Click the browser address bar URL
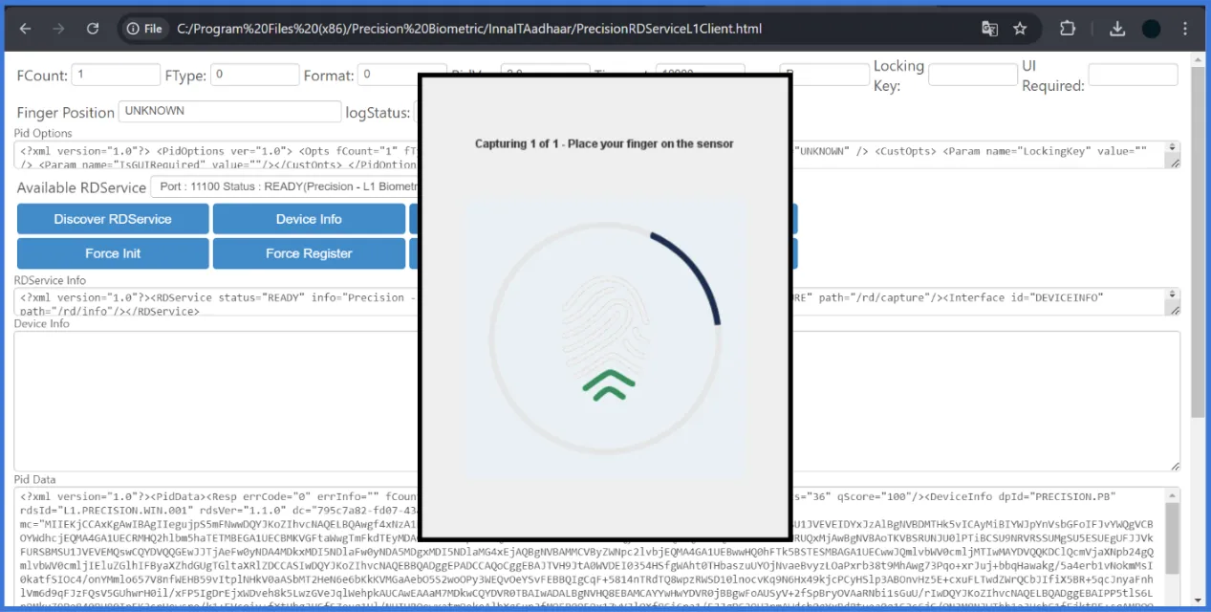Viewport: 1211px width, 612px height. pyautogui.click(x=469, y=29)
